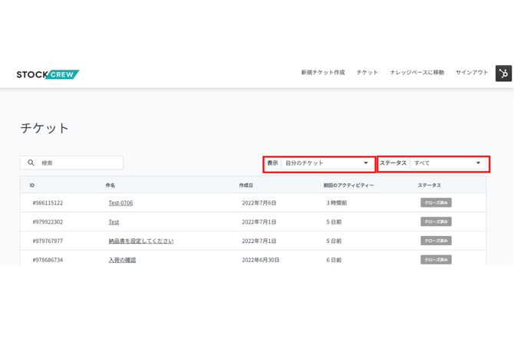Click the クローズ済み badge for 納品書を設定してください

(x=436, y=241)
